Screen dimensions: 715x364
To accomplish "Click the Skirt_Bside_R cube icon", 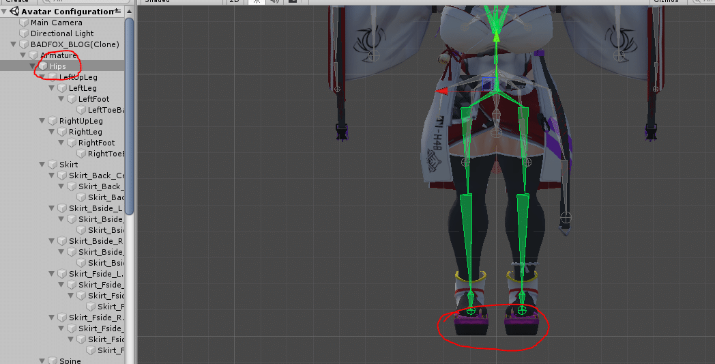I will (62, 241).
